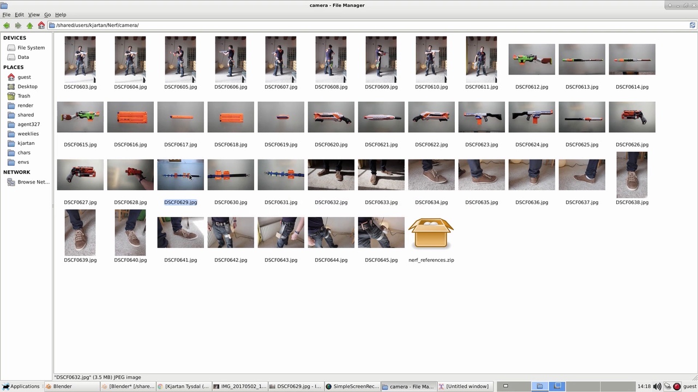Select thumbnail DSCF0603.jpg
The width and height of the screenshot is (698, 392).
80,59
